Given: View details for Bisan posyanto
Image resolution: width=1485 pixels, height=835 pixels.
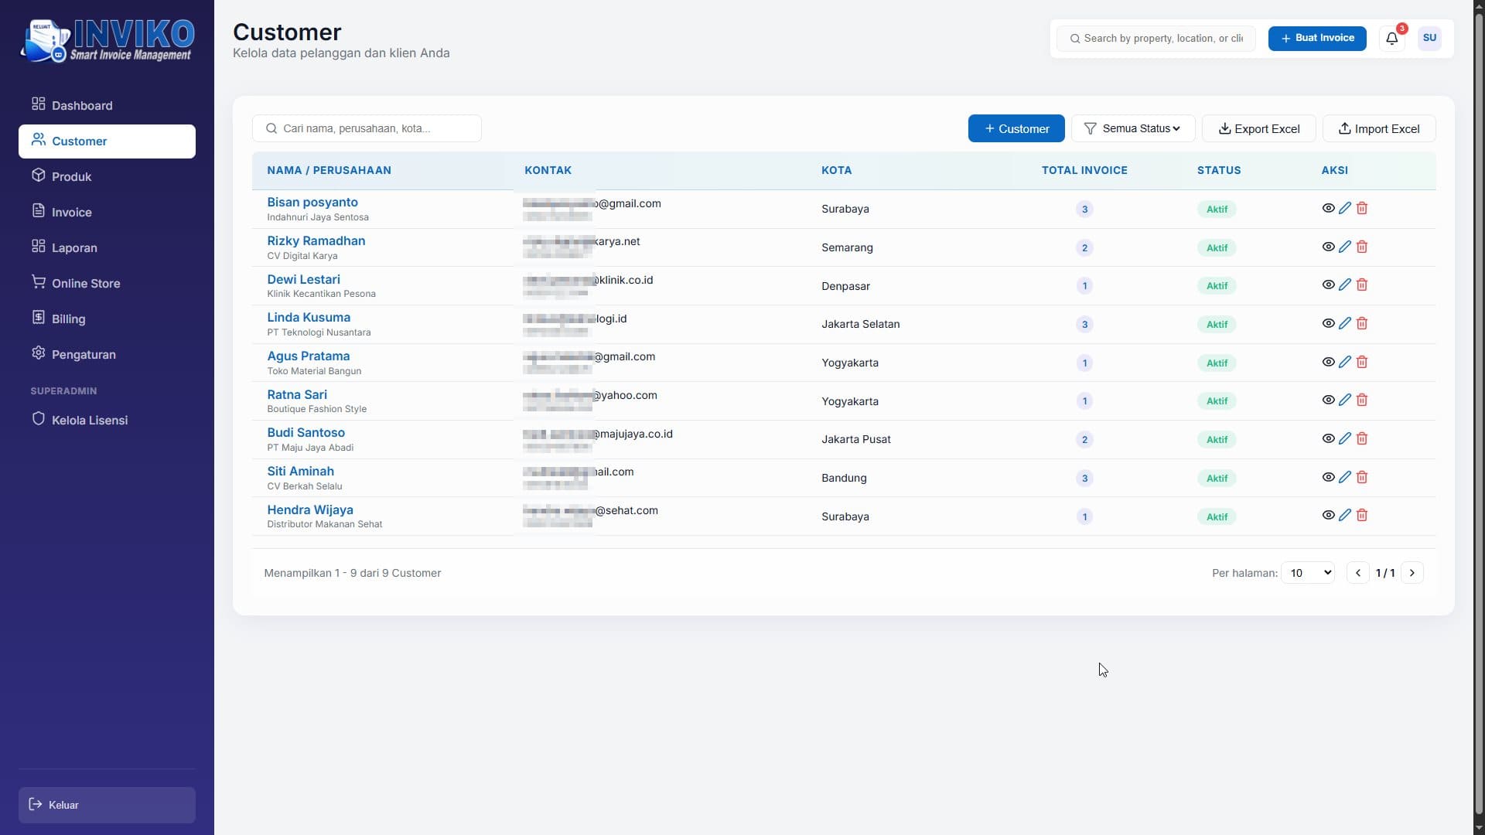Looking at the screenshot, I should point(1328,208).
